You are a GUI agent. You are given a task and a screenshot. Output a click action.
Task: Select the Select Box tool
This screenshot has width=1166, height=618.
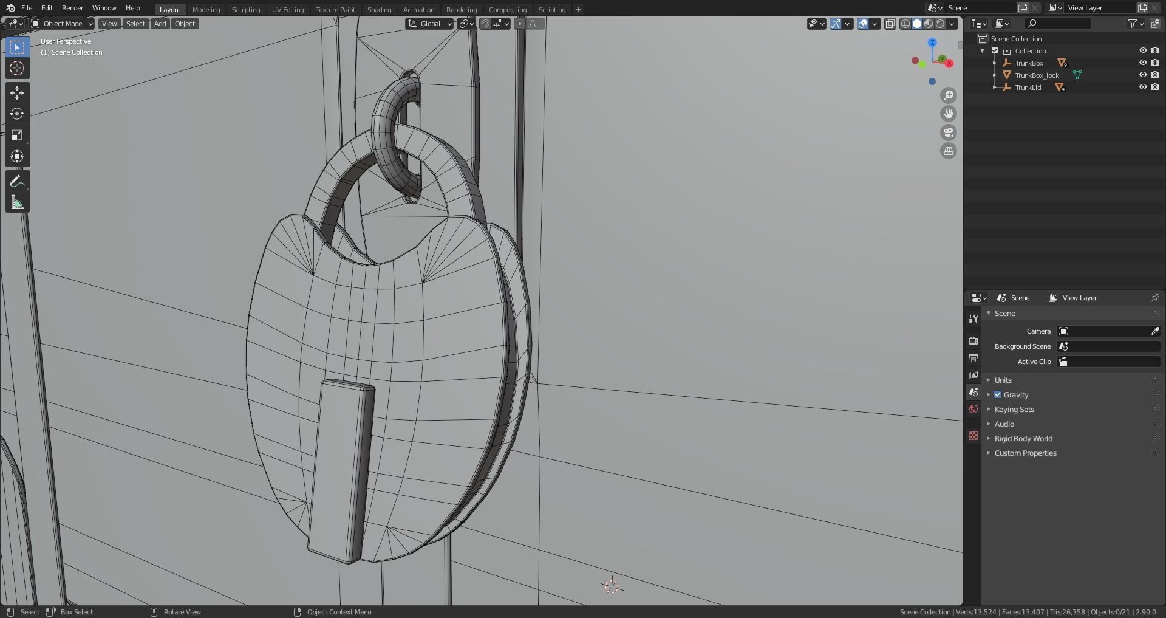click(x=17, y=47)
